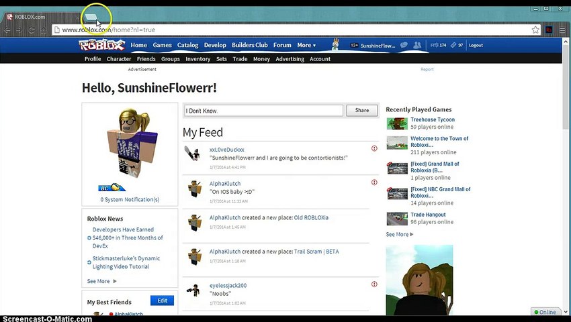This screenshot has width=571, height=322.
Task: Open [Fixed] NBC Grand Mall link
Action: pyautogui.click(x=440, y=193)
